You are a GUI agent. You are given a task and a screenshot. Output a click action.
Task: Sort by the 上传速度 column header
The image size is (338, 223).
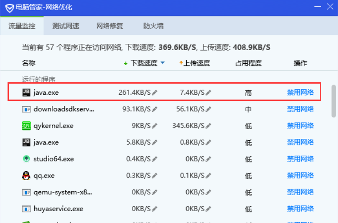tap(197, 63)
